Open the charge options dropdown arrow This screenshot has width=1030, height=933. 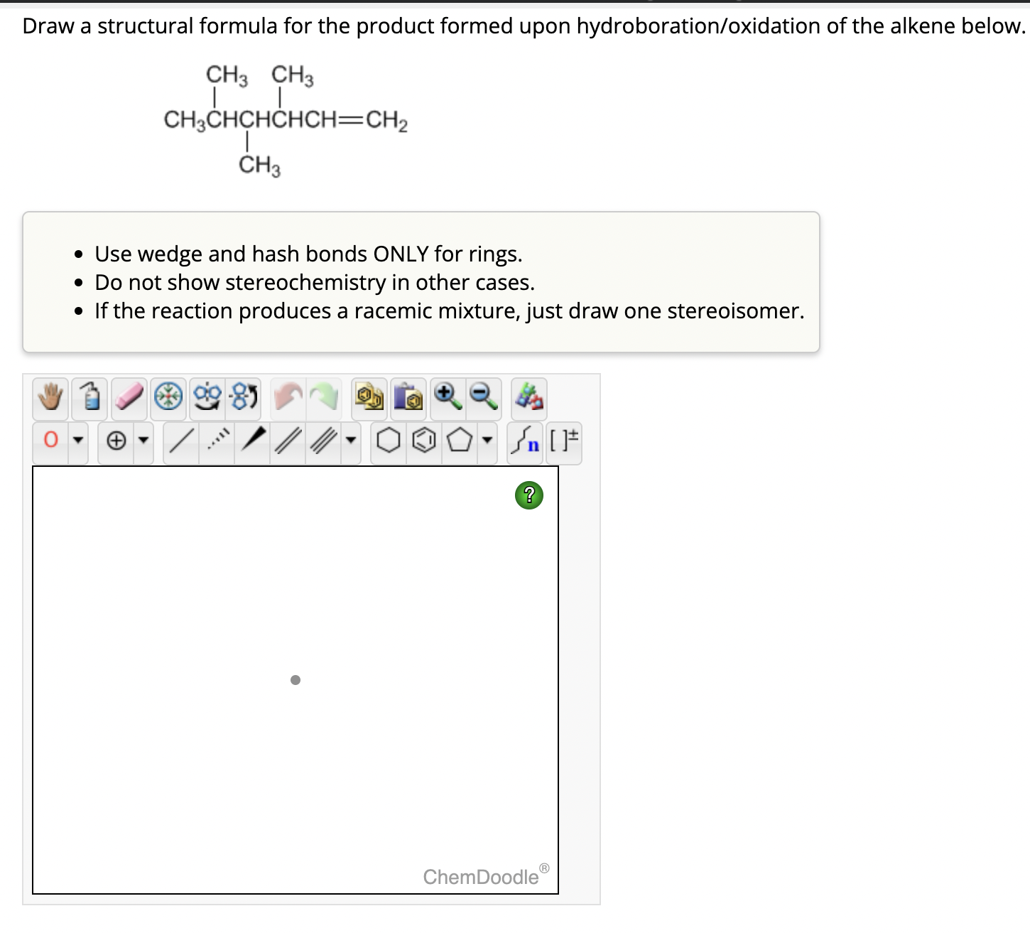coord(143,441)
